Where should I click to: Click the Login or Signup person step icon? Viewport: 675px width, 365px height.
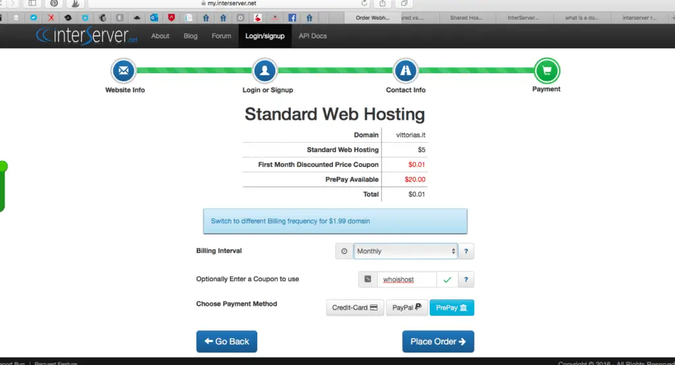pyautogui.click(x=264, y=70)
